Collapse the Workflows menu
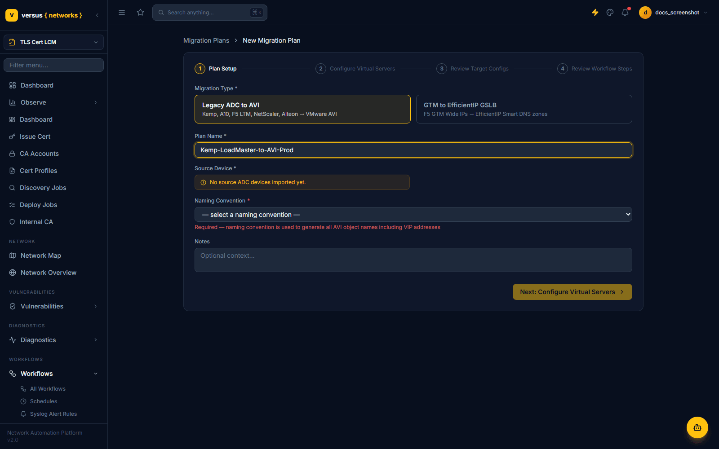719x449 pixels. [53, 374]
